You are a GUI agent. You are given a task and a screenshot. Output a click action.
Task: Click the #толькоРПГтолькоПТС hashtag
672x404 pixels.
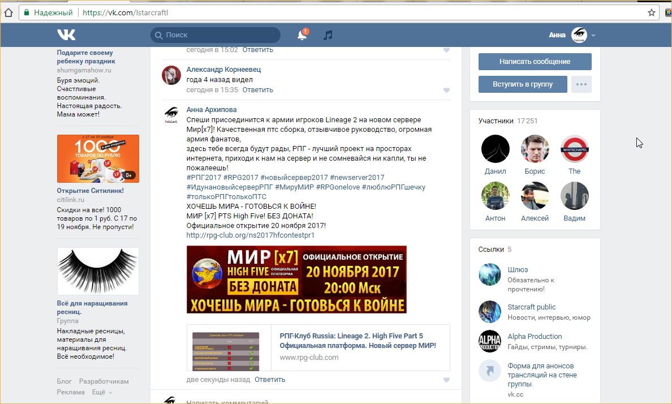tap(226, 197)
